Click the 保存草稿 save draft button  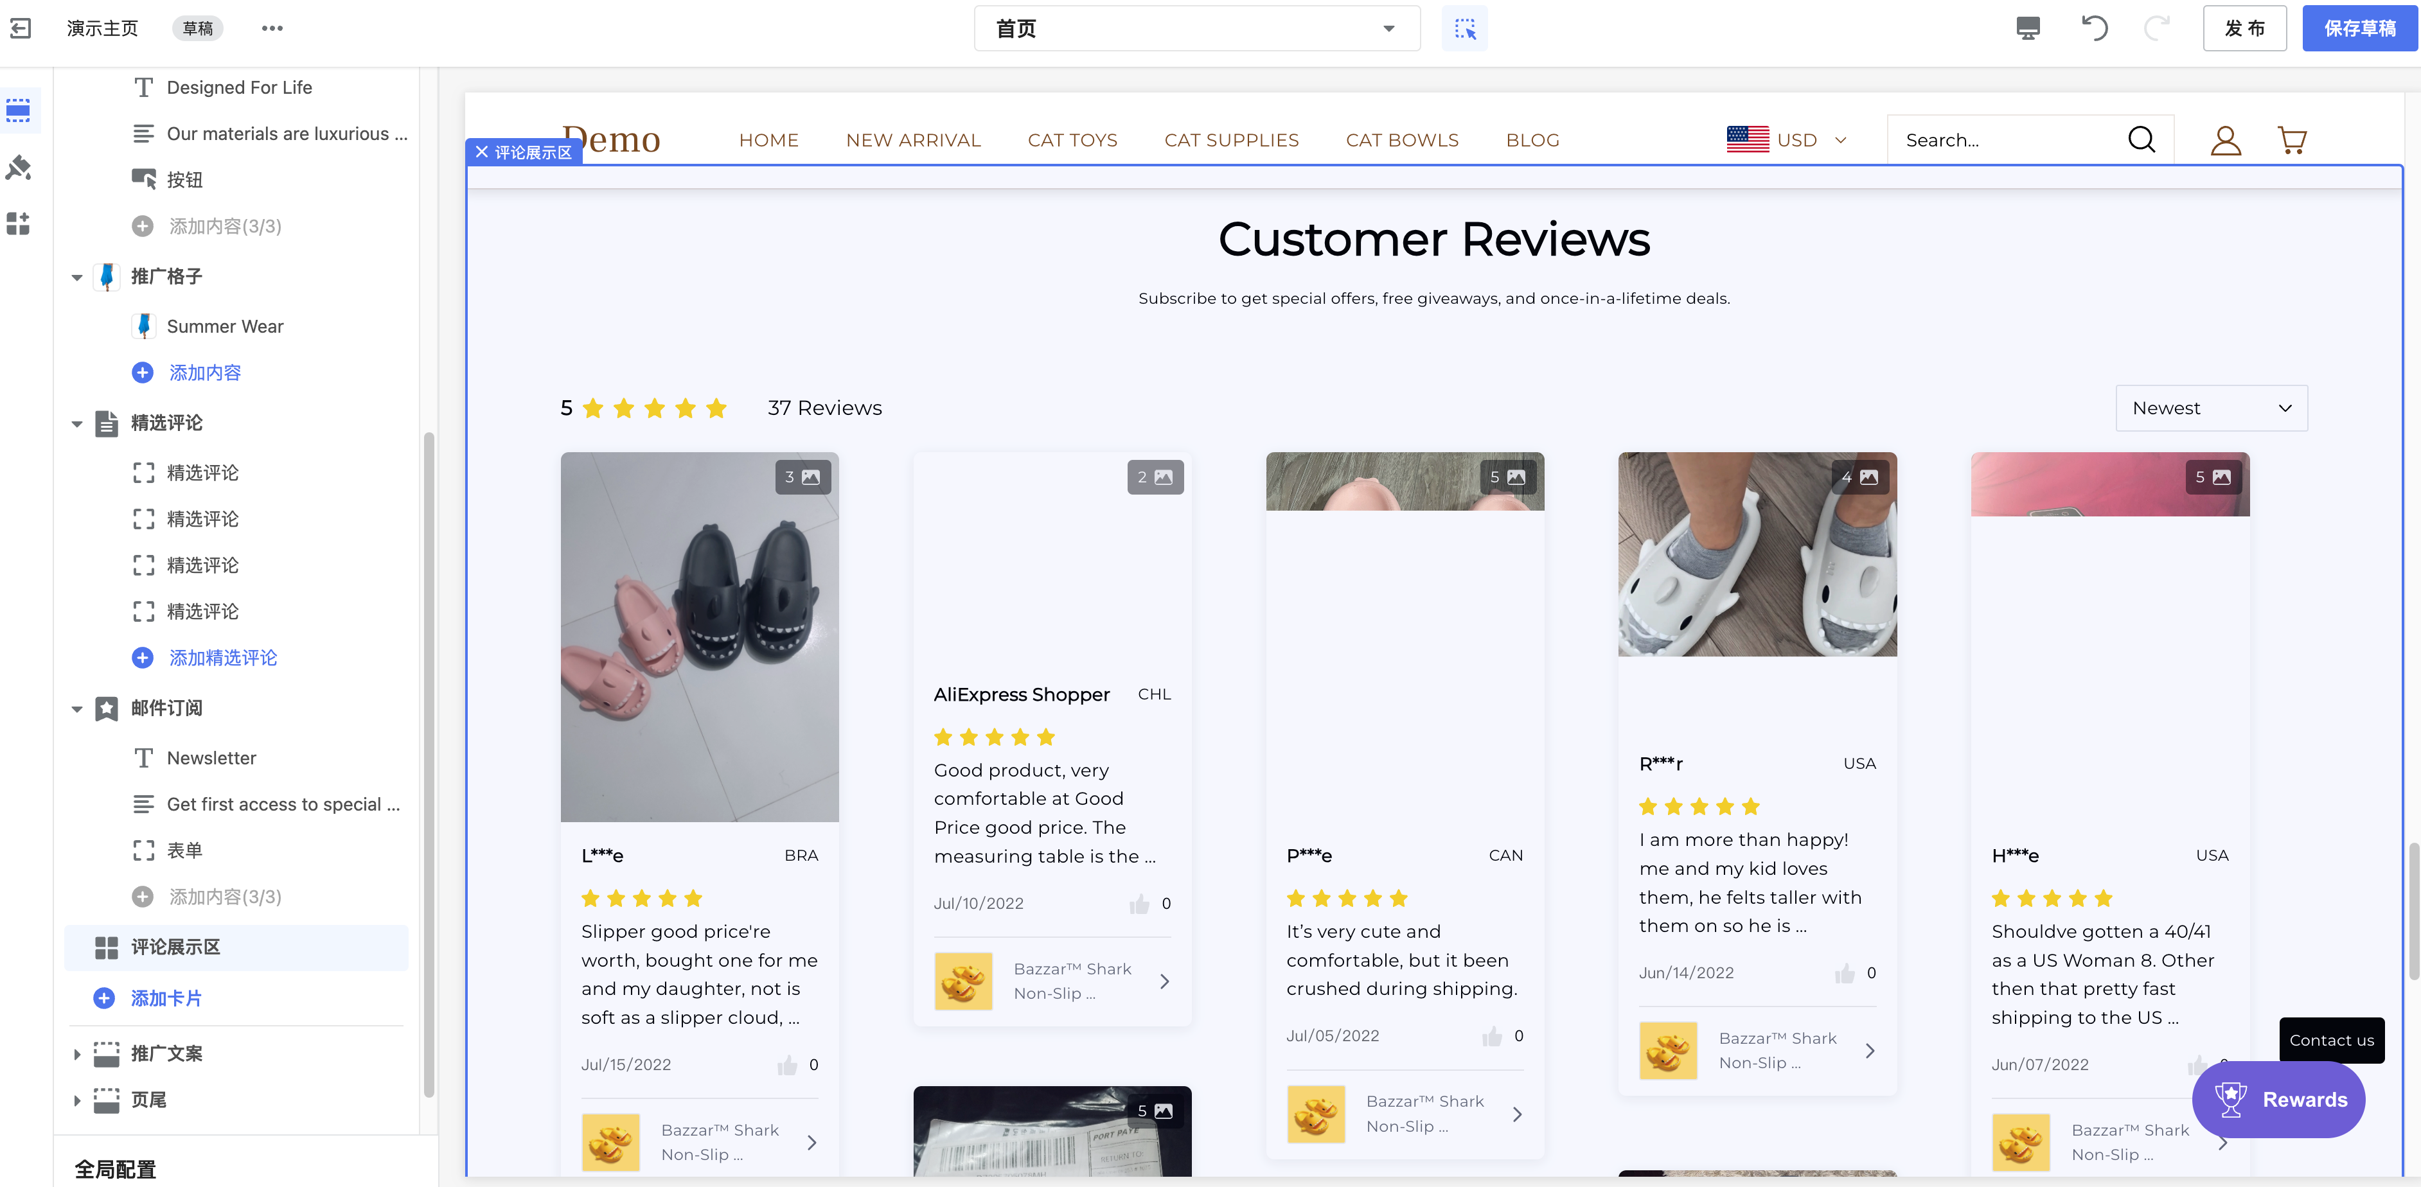[x=2359, y=28]
